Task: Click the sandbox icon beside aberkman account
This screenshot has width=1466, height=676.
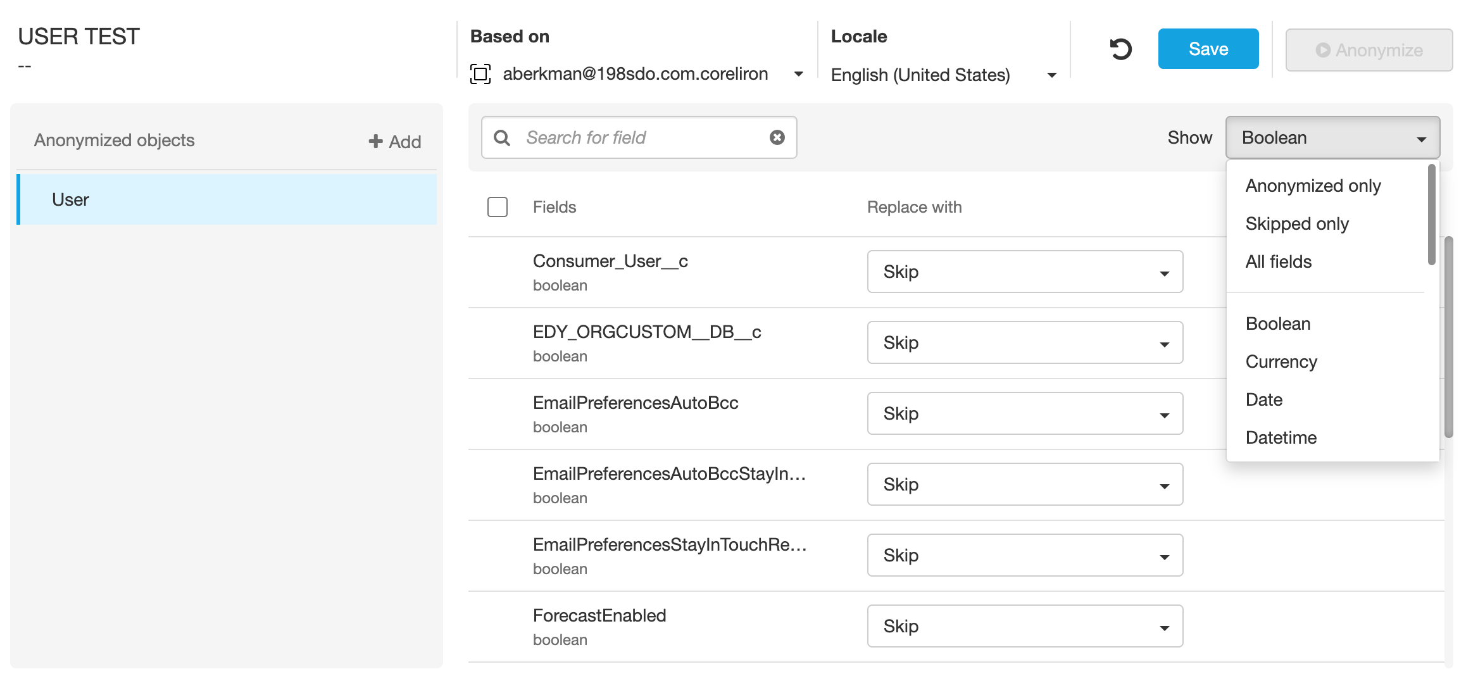Action: [480, 74]
